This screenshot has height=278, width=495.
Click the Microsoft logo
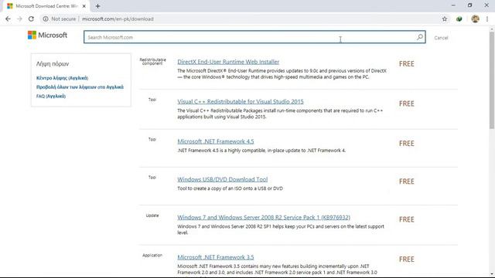point(47,35)
